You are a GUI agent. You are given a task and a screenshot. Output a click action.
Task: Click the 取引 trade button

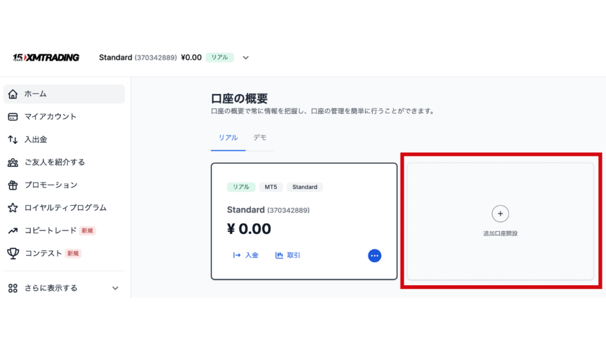288,256
